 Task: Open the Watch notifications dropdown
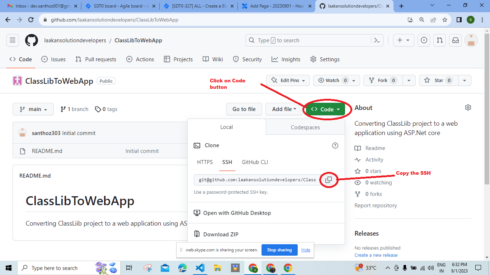pyautogui.click(x=336, y=81)
